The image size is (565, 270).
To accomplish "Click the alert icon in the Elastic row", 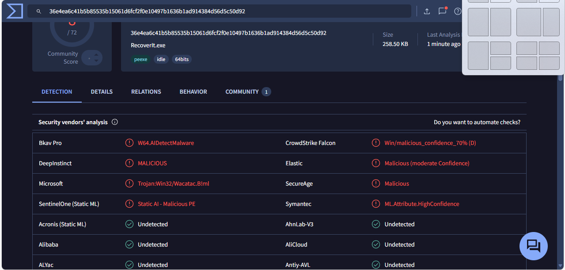I will [x=376, y=163].
